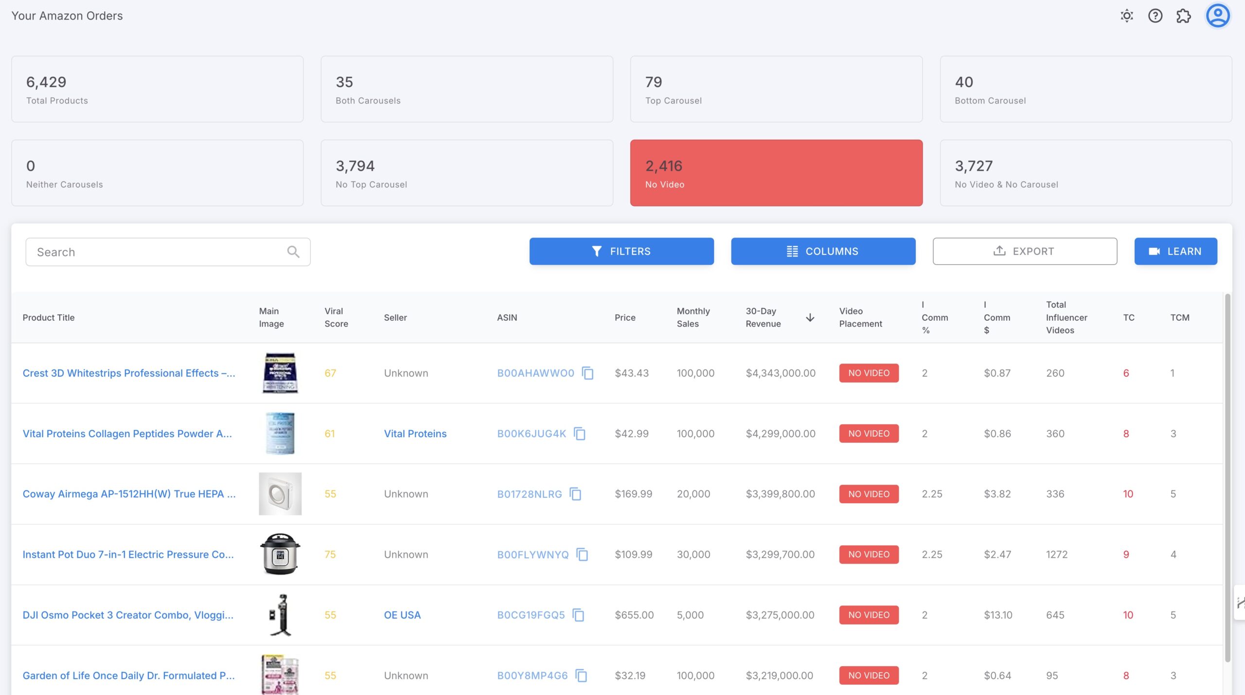Toggle the sort arrow on 30-Day Revenue
The height and width of the screenshot is (695, 1245).
pos(810,317)
